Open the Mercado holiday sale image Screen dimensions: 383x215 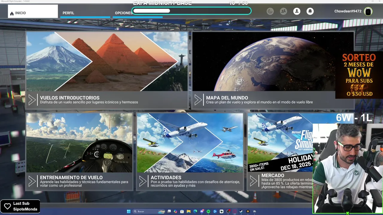point(280,142)
